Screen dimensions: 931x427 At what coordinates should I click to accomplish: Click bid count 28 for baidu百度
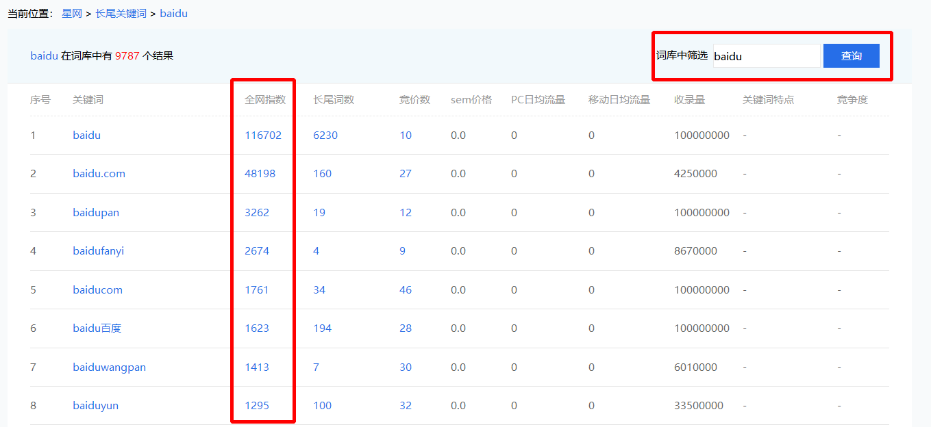tap(406, 328)
